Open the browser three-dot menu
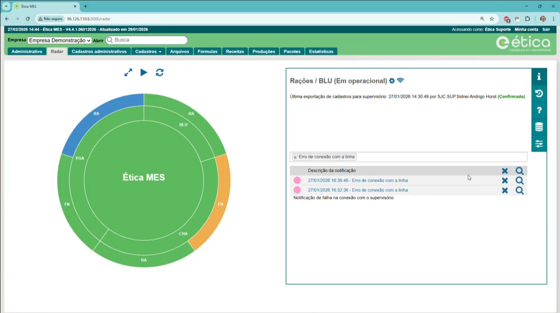This screenshot has width=560, height=313. 553,19
